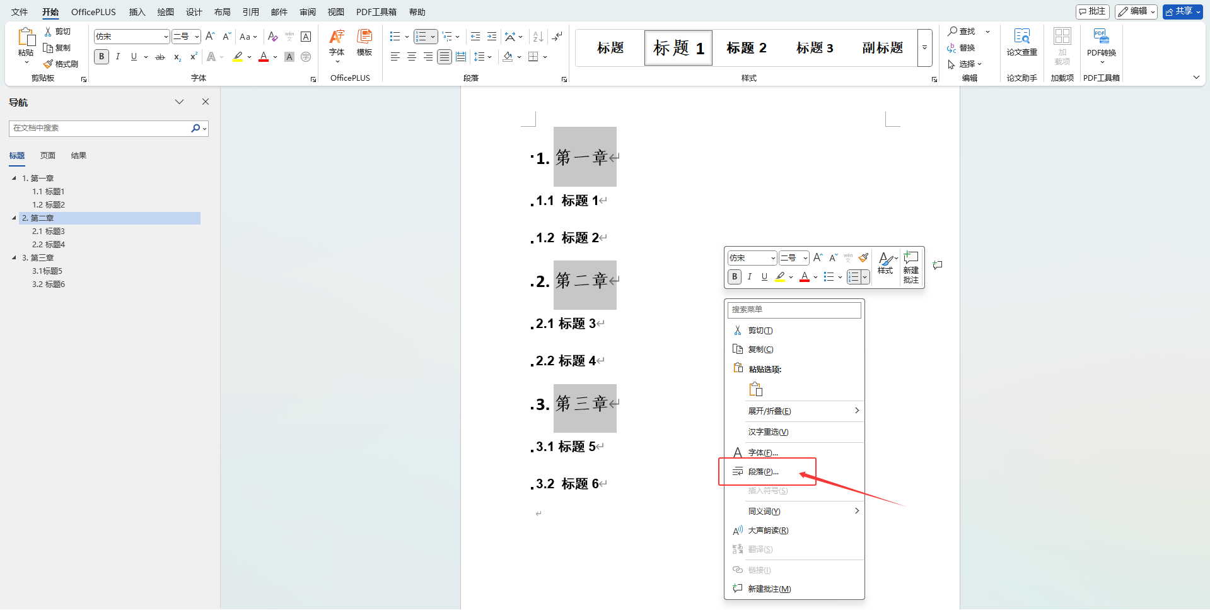Click the ribbon Increase font size icon
Screen dimensions: 1210x610
click(x=211, y=37)
